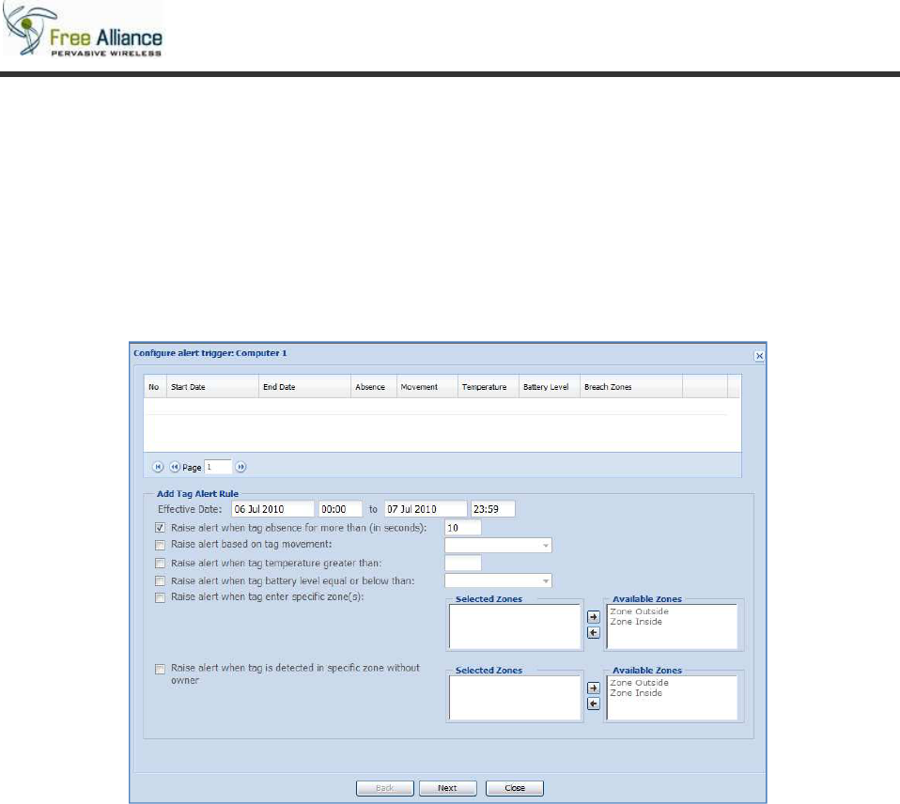Enable alert for zone without owner
This screenshot has width=900, height=804.
click(x=160, y=669)
